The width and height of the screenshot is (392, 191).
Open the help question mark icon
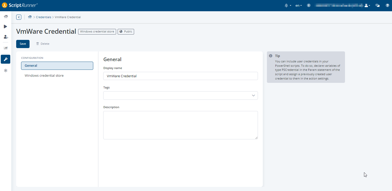[x=387, y=5]
